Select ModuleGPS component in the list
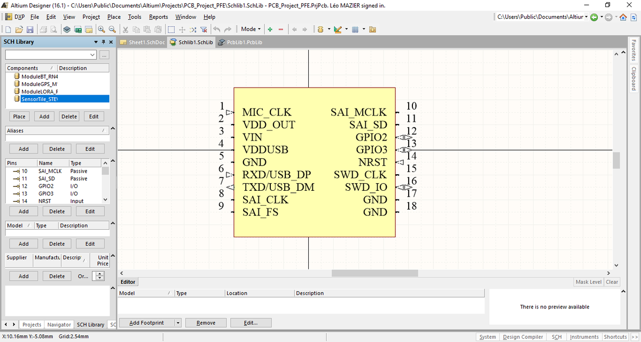641x342 pixels. [38, 84]
